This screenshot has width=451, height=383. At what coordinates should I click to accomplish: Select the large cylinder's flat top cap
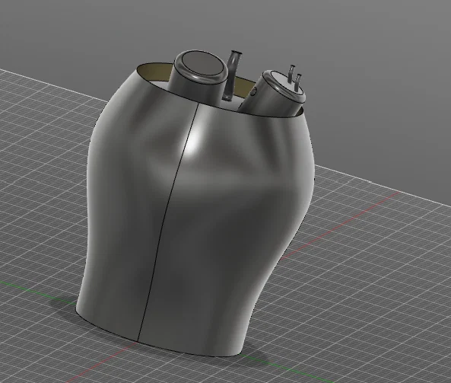pyautogui.click(x=203, y=64)
